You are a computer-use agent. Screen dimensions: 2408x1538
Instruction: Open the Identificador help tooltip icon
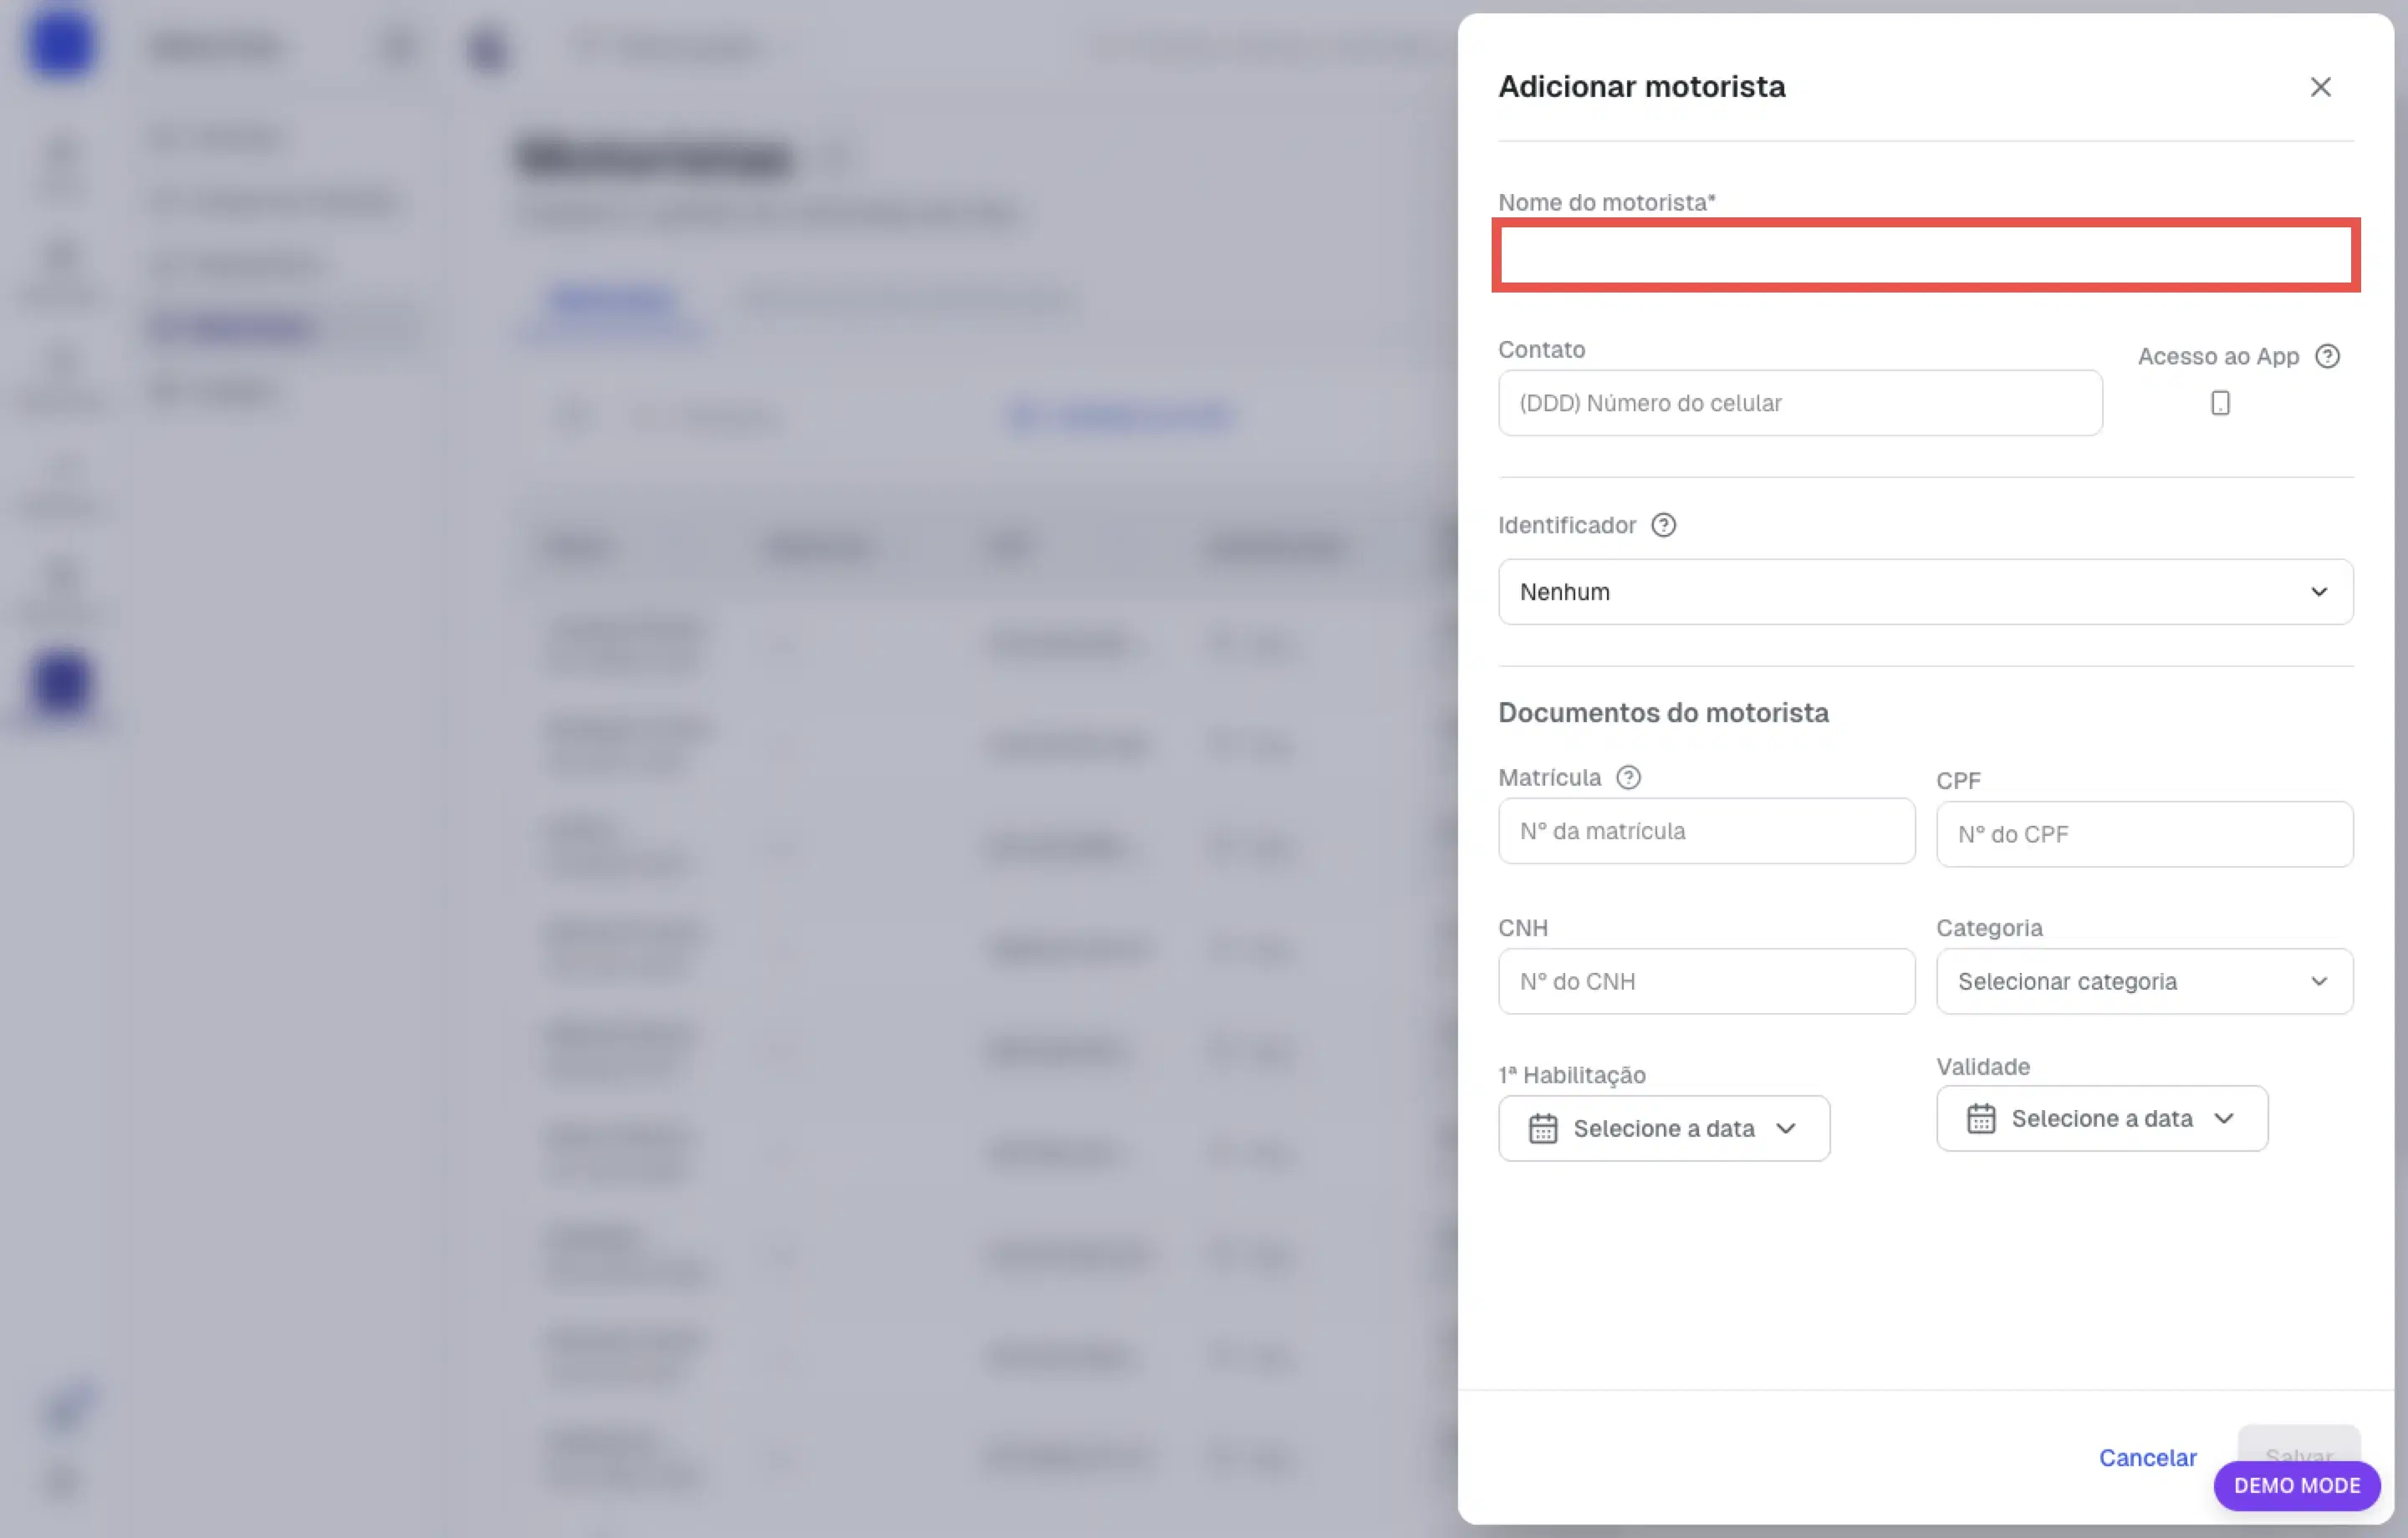tap(1663, 525)
